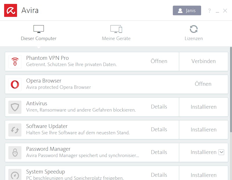Click Öffnen for Opera Browser
Screen dimensions: 232x180
pos(203,84)
